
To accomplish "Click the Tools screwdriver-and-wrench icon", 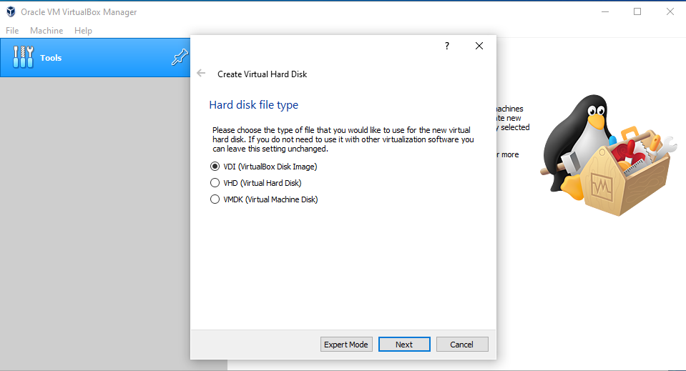I will 23,57.
